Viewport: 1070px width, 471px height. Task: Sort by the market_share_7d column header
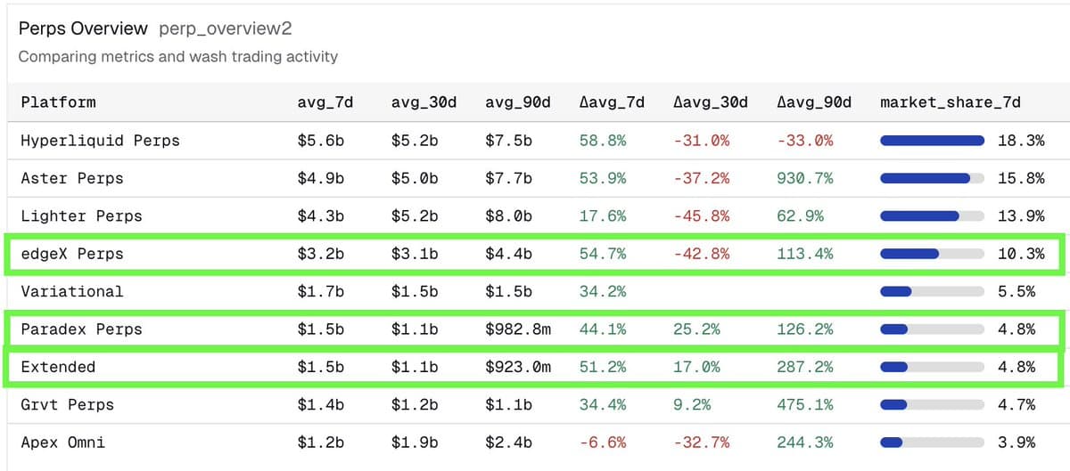pos(950,102)
